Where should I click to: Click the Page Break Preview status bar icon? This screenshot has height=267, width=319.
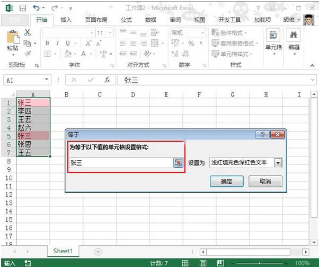pos(220,263)
